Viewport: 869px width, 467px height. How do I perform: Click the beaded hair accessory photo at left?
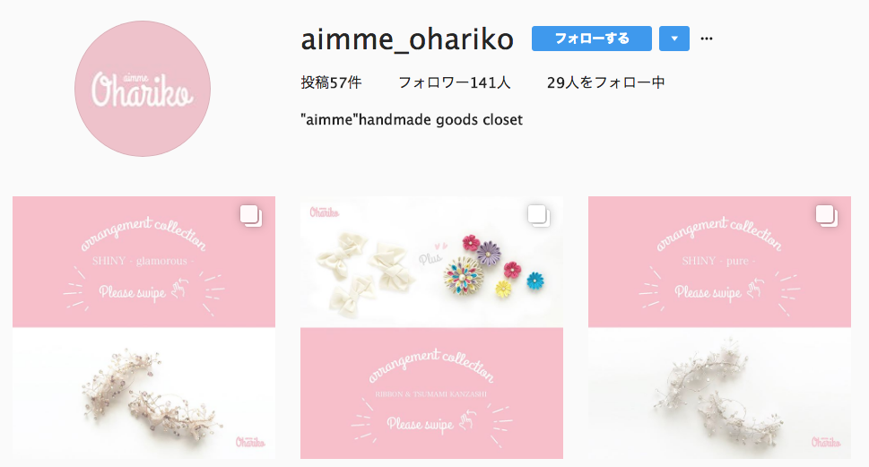click(x=143, y=393)
